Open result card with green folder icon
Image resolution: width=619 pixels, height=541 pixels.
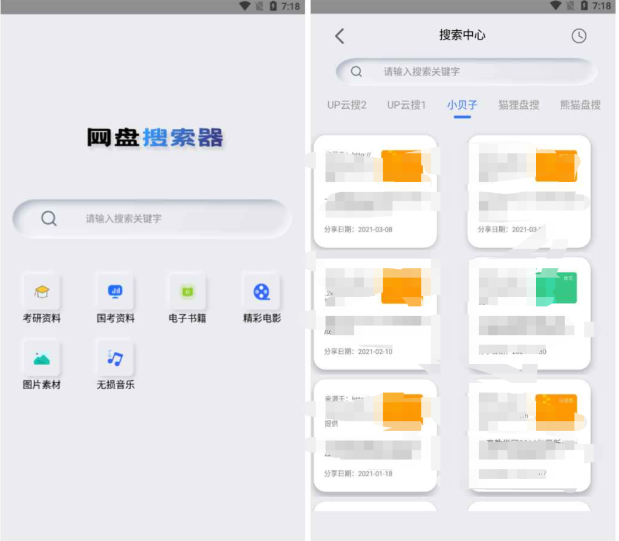[x=529, y=314]
